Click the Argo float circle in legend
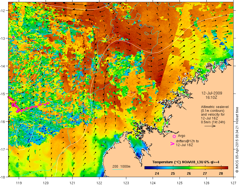239x185 pixels. [x=174, y=136]
